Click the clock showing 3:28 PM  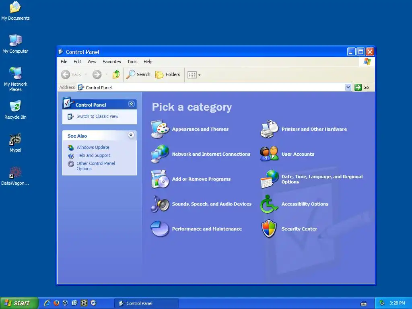[397, 303]
